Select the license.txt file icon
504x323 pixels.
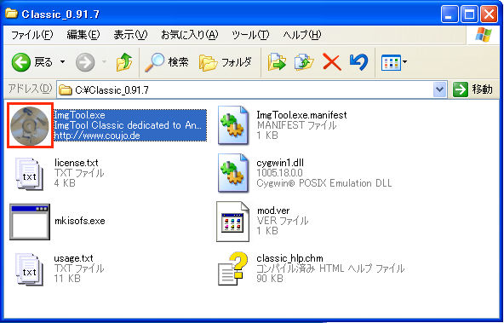click(x=30, y=173)
